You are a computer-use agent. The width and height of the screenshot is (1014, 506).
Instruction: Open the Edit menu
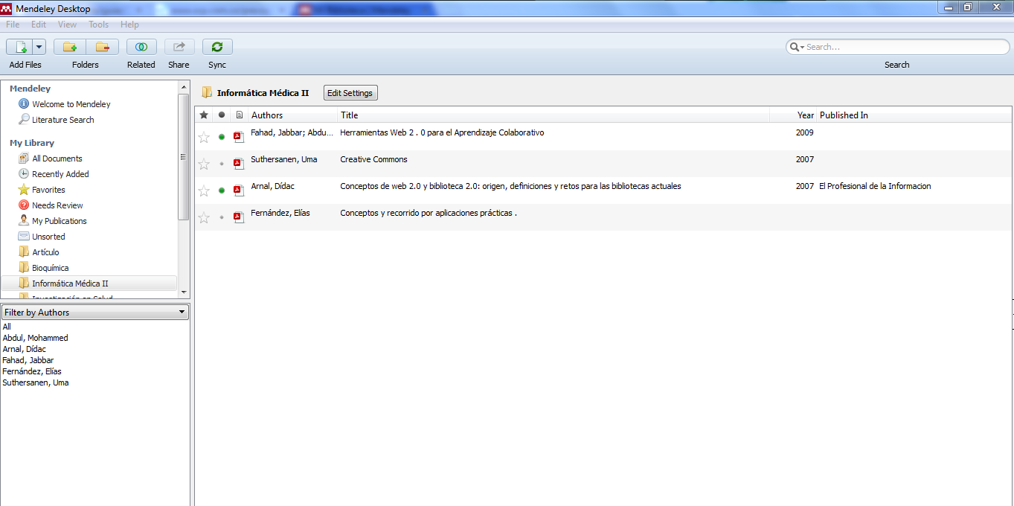pos(39,25)
